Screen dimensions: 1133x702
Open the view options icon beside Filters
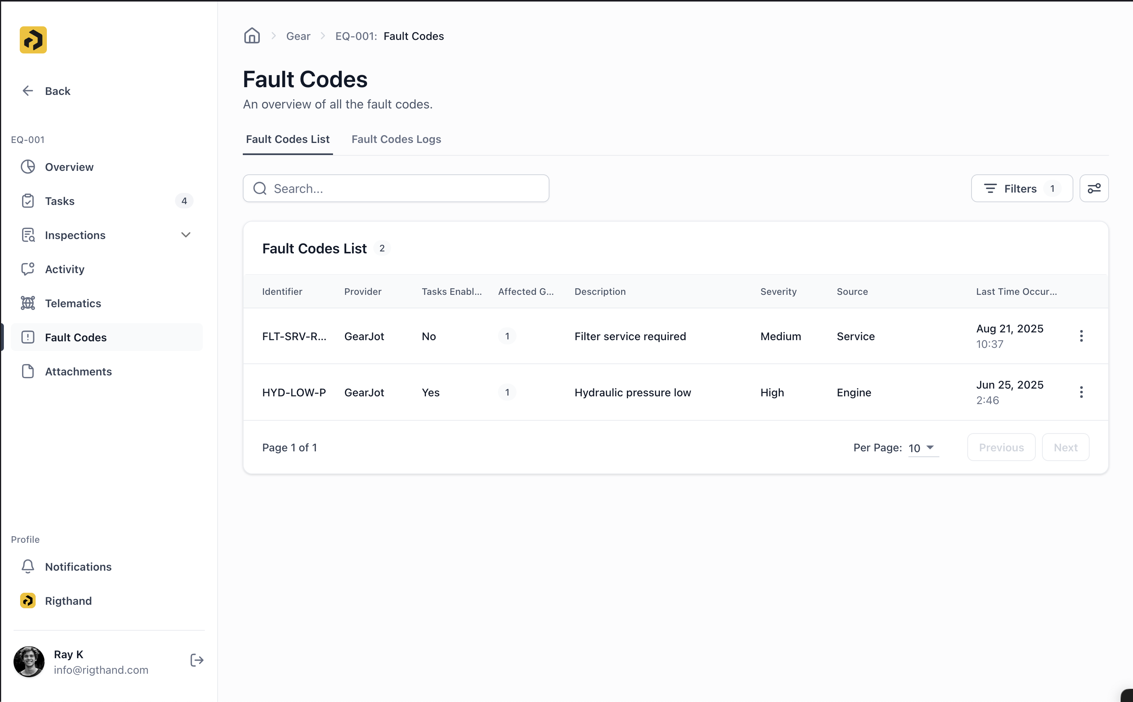point(1094,188)
